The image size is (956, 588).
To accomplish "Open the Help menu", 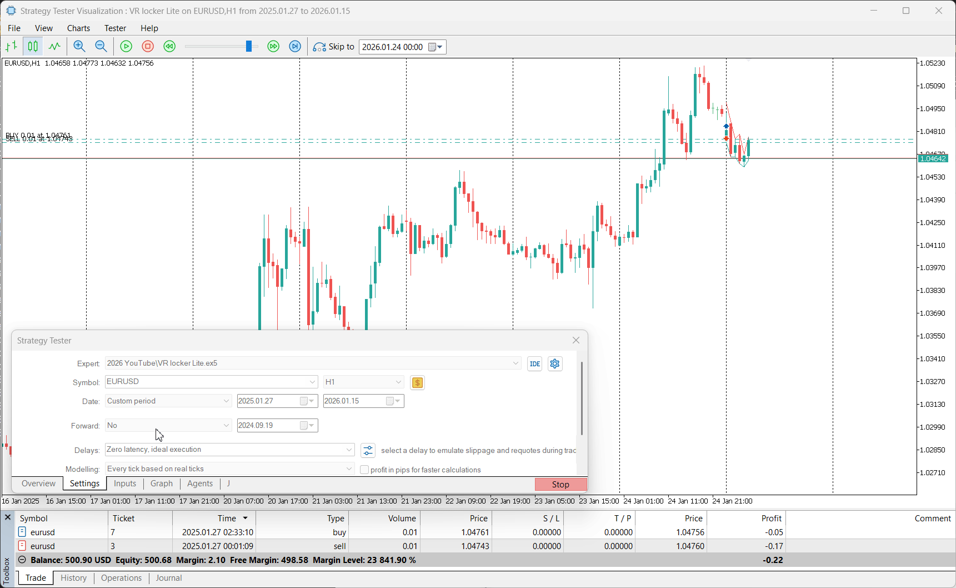I will coord(149,28).
